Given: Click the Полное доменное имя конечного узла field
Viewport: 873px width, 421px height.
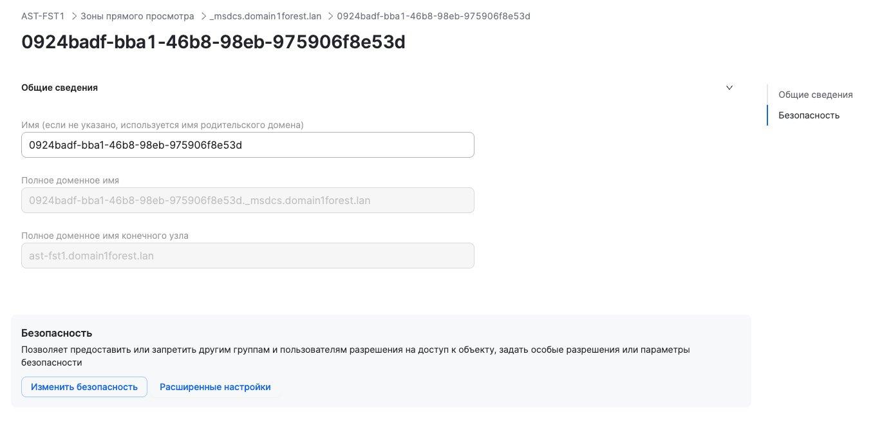Looking at the screenshot, I should [x=247, y=256].
